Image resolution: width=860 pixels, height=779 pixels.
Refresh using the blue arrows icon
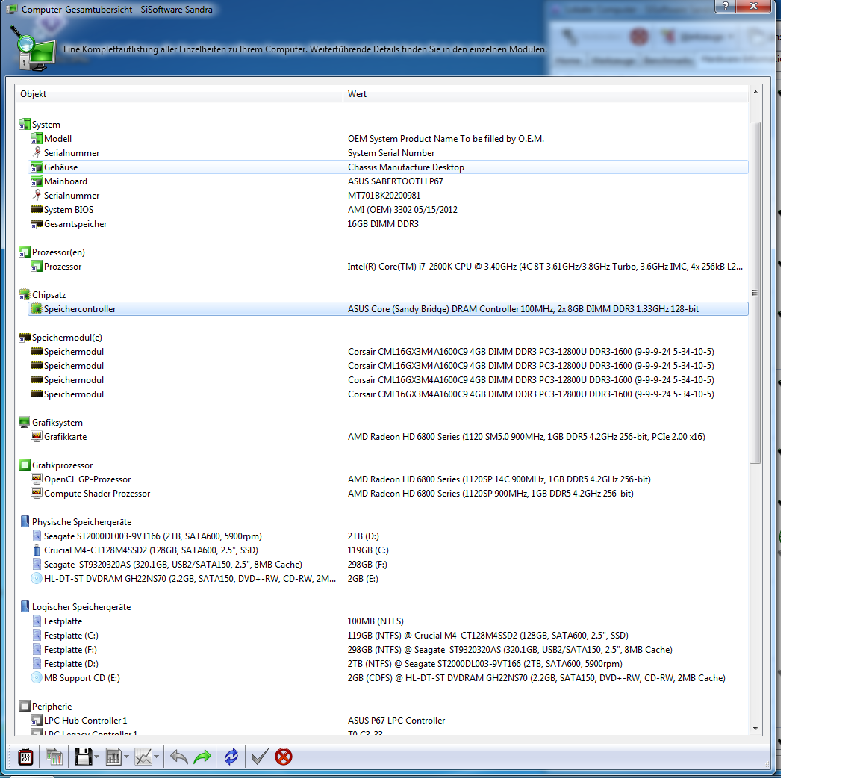[231, 757]
